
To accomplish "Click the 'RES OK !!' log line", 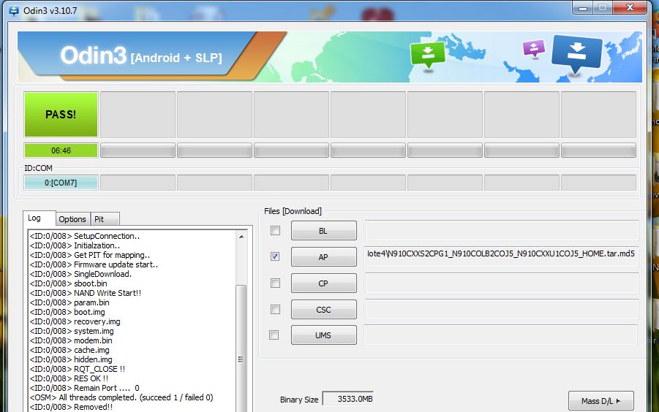I will point(69,378).
